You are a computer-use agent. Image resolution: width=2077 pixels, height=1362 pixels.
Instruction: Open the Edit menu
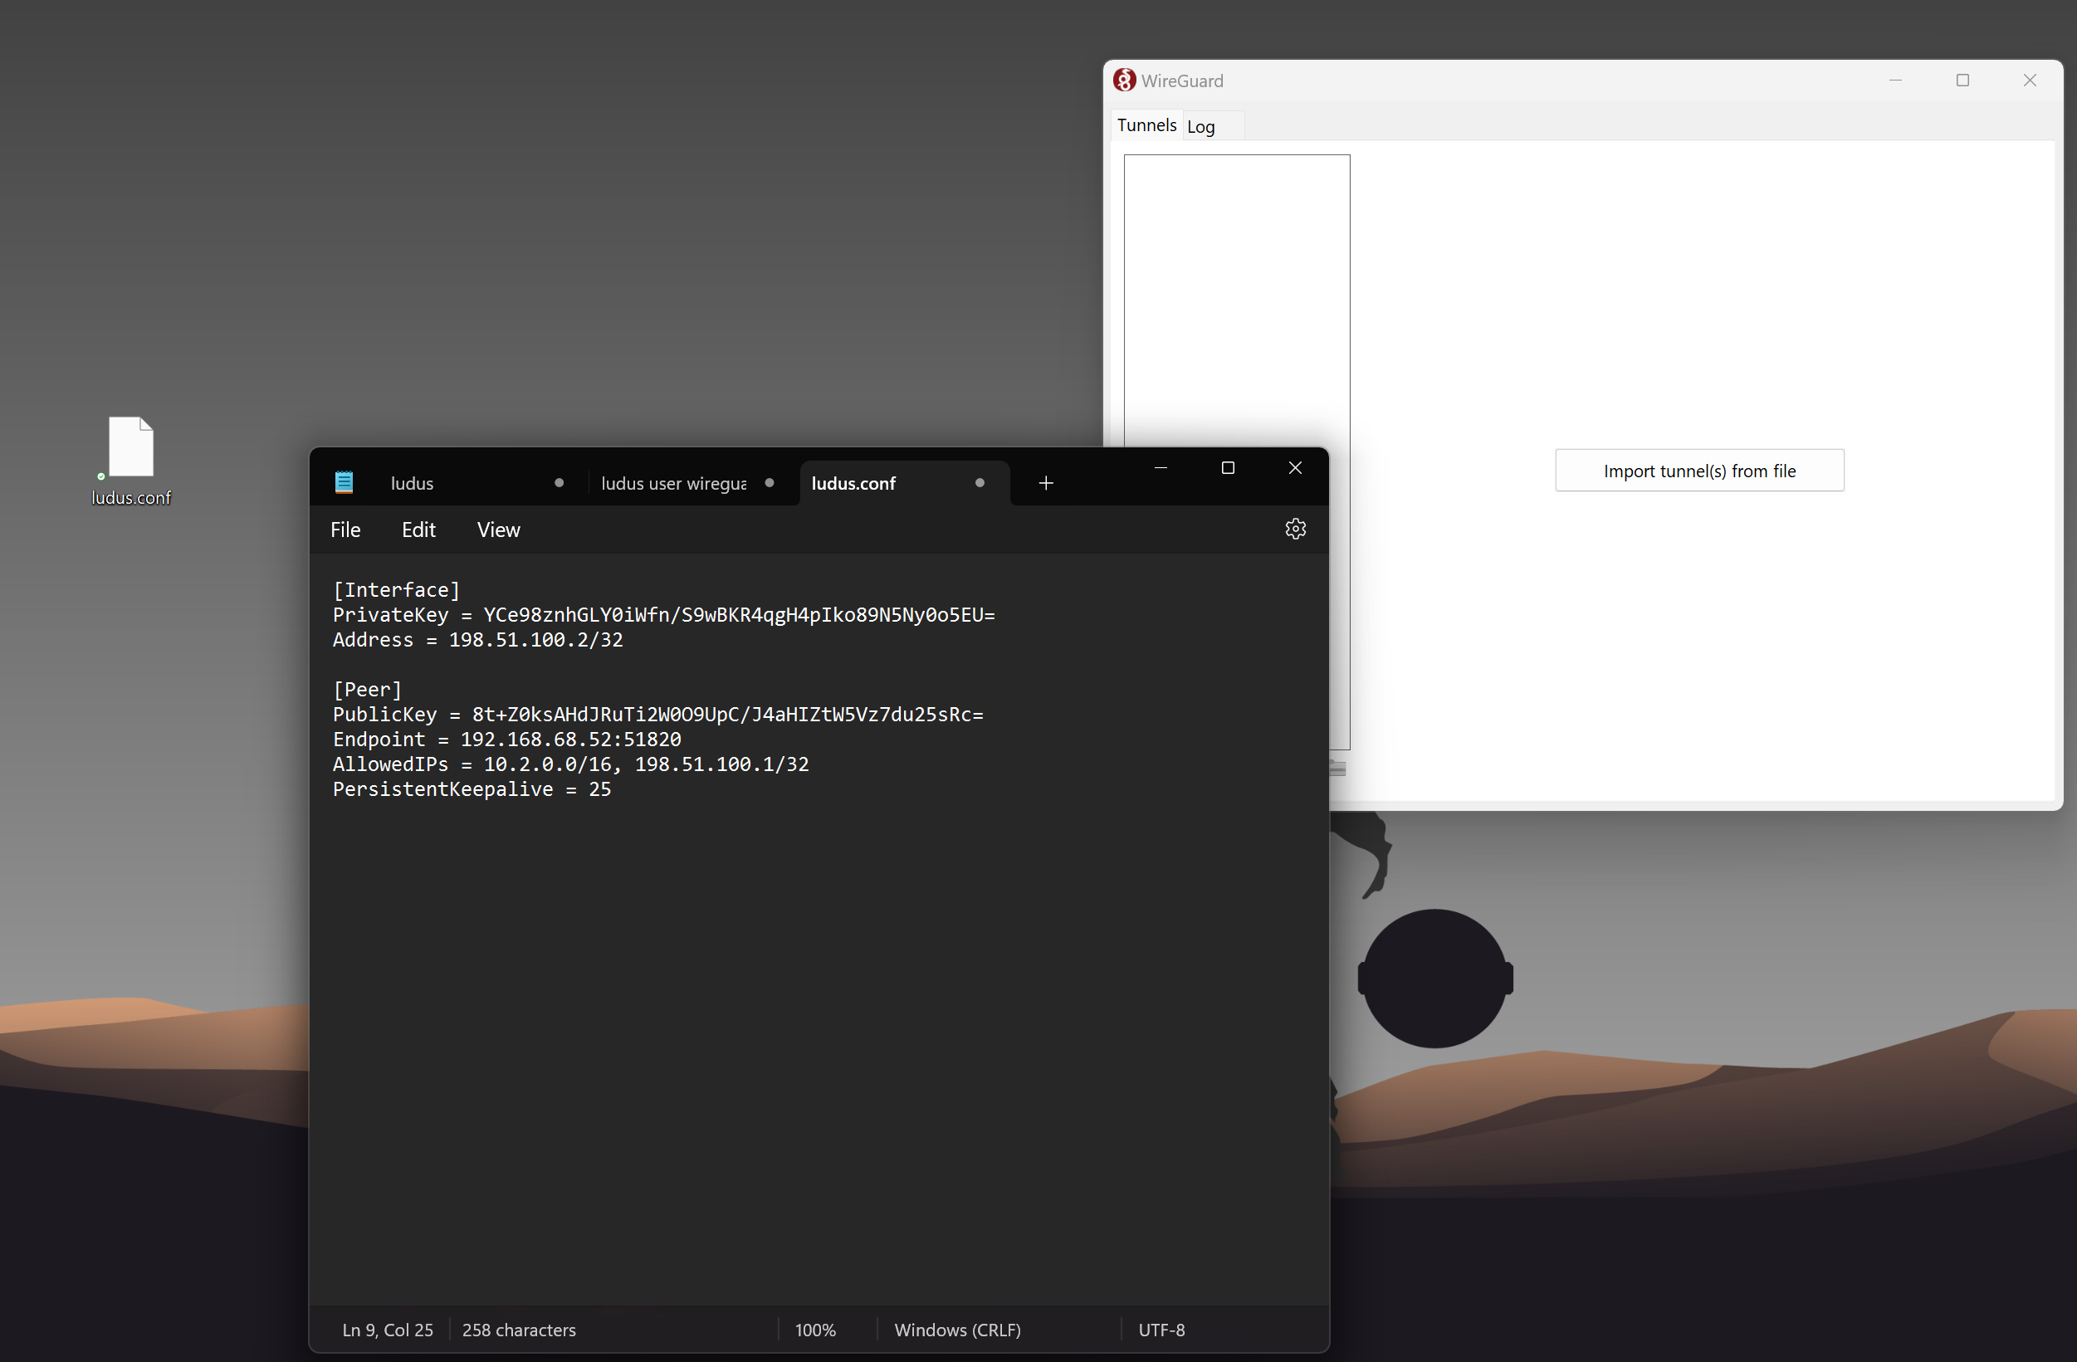[418, 530]
